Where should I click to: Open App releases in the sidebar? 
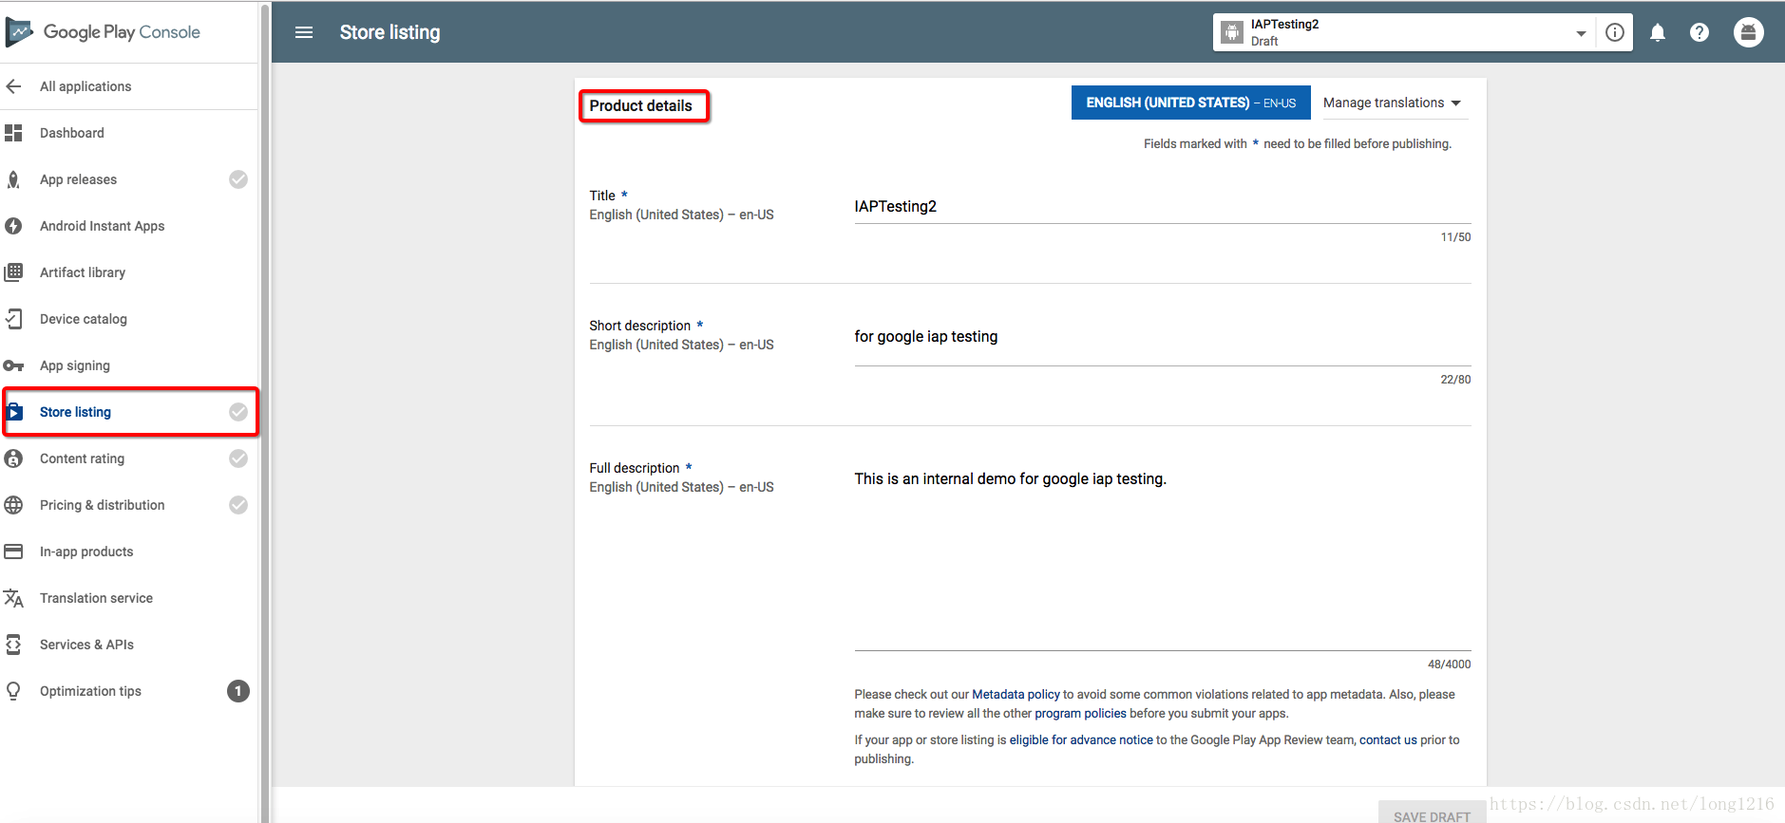coord(78,179)
